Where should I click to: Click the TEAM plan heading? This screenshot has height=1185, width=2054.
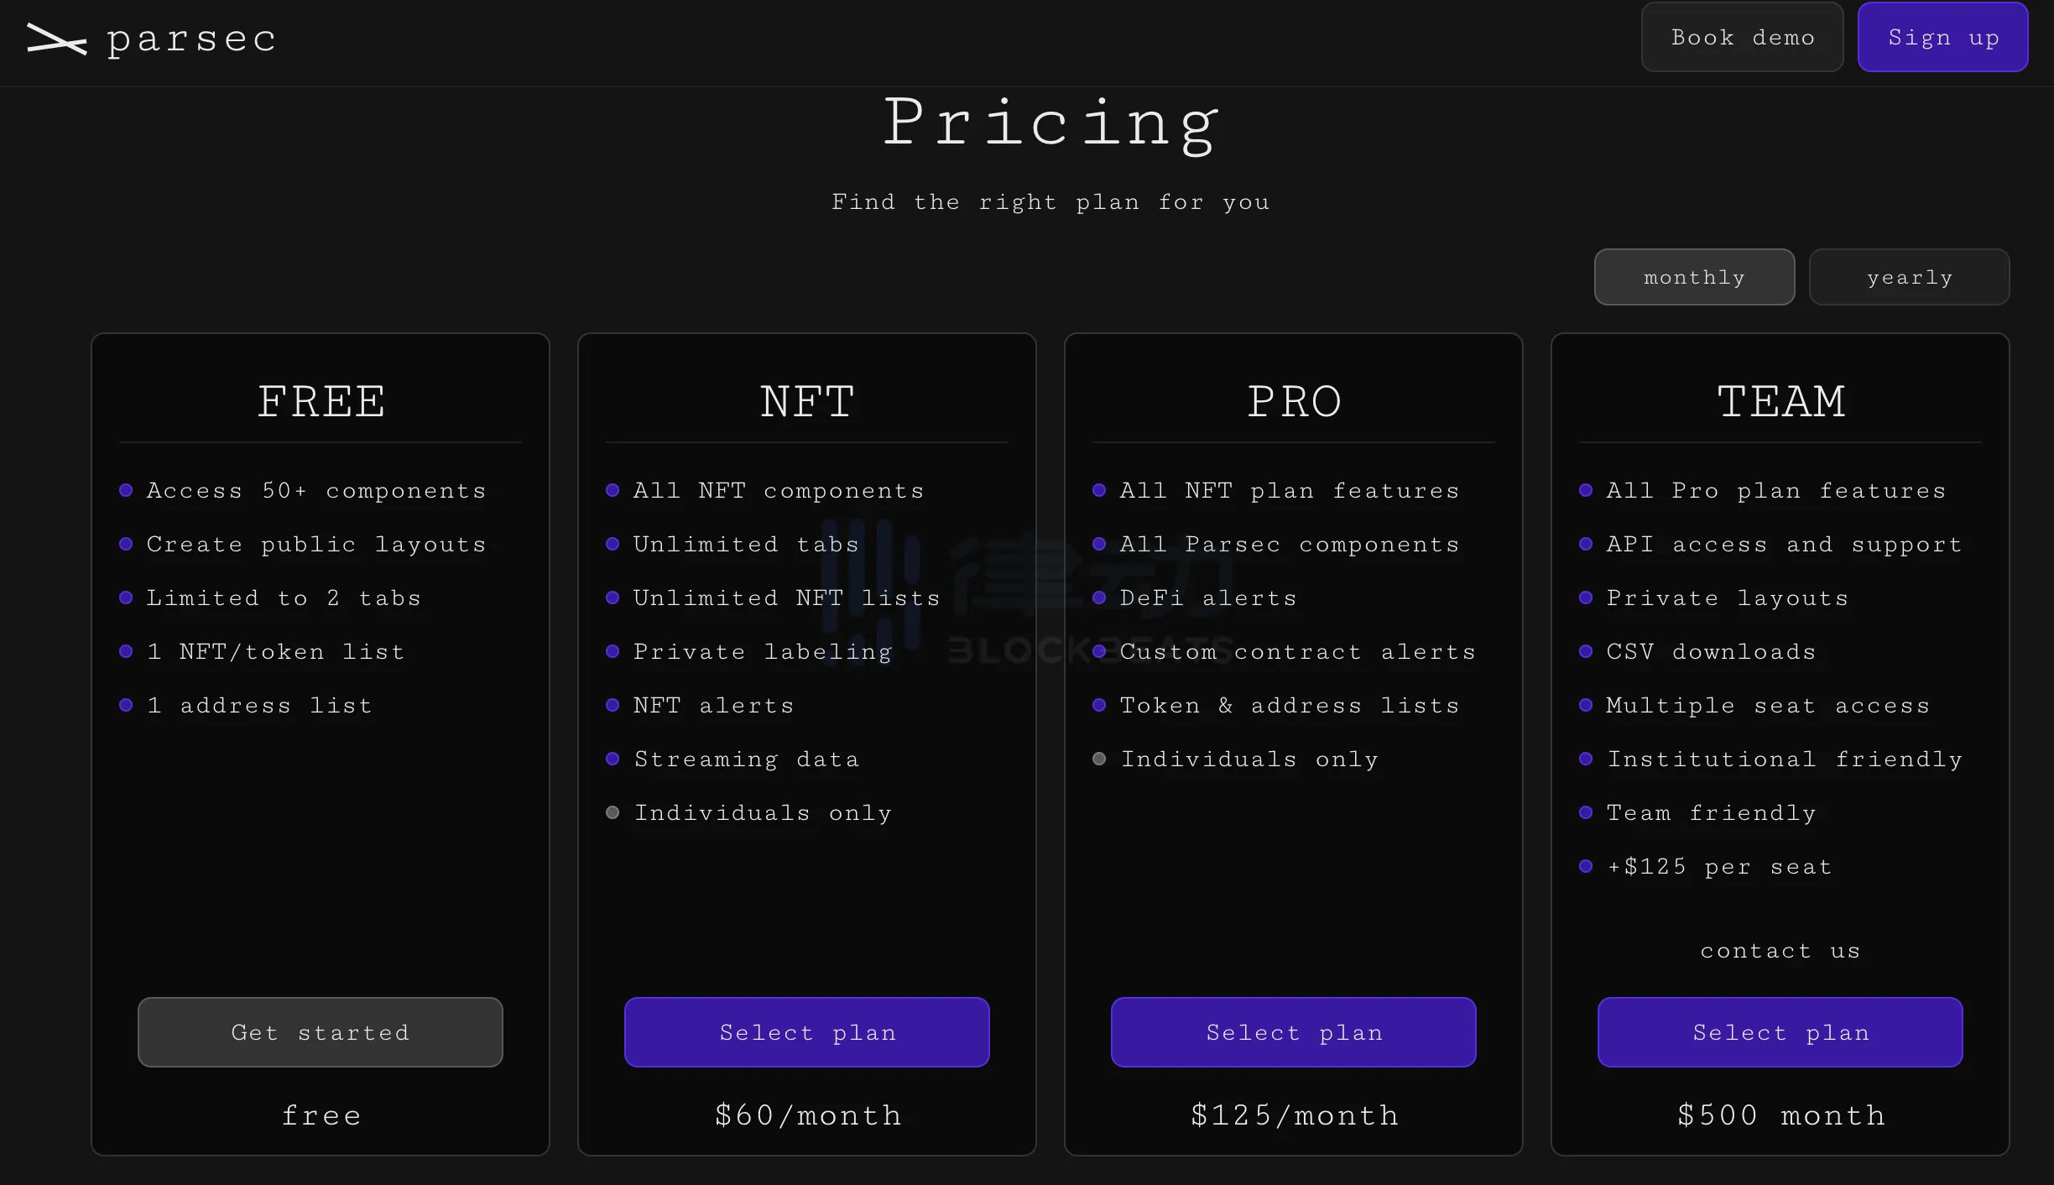pyautogui.click(x=1780, y=402)
